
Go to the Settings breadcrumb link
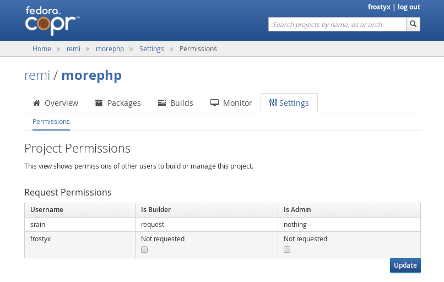151,48
